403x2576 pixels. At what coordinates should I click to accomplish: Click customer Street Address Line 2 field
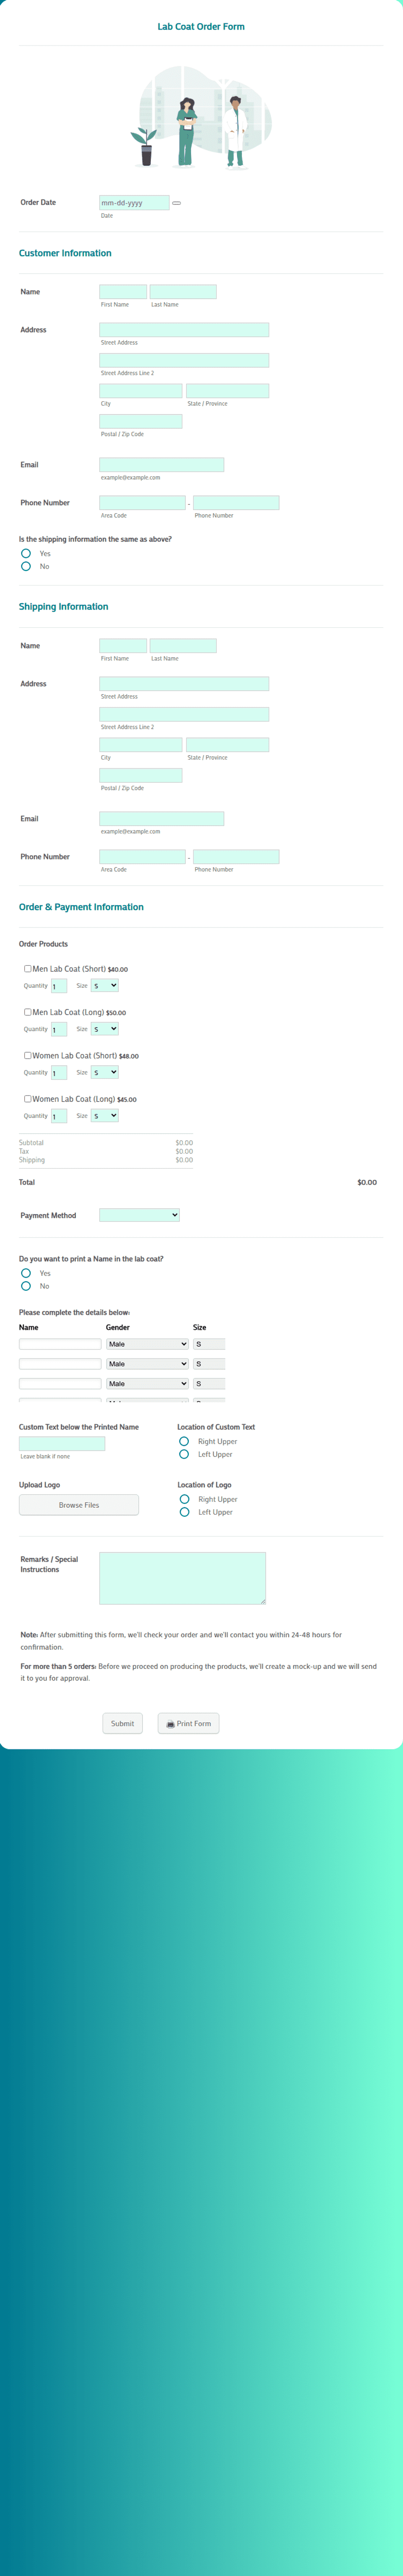pos(184,360)
